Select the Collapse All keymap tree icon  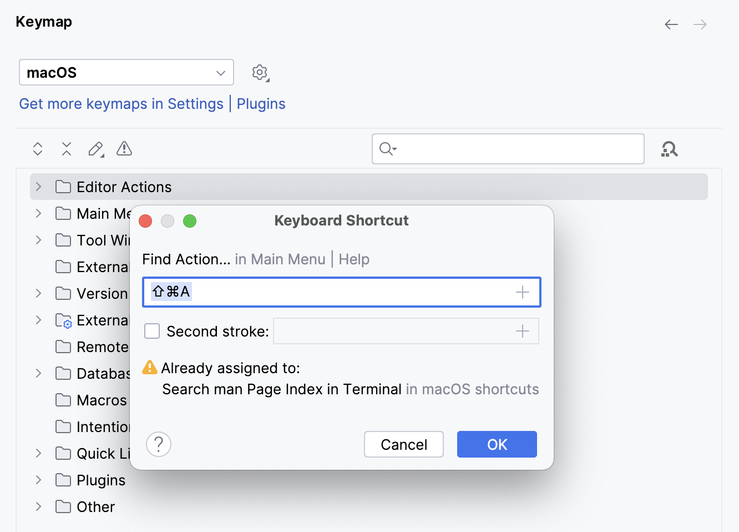tap(66, 149)
